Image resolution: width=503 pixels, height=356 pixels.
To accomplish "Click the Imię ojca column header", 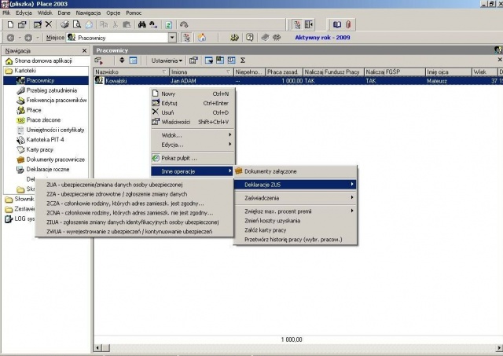I will [x=449, y=72].
